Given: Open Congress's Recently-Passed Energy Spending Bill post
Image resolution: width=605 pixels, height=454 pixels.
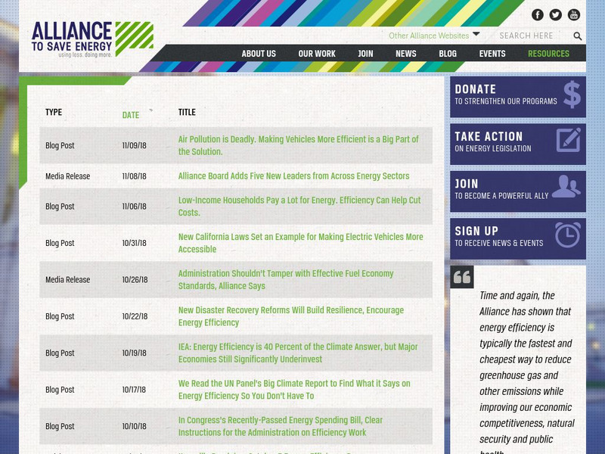Looking at the screenshot, I should 281,426.
